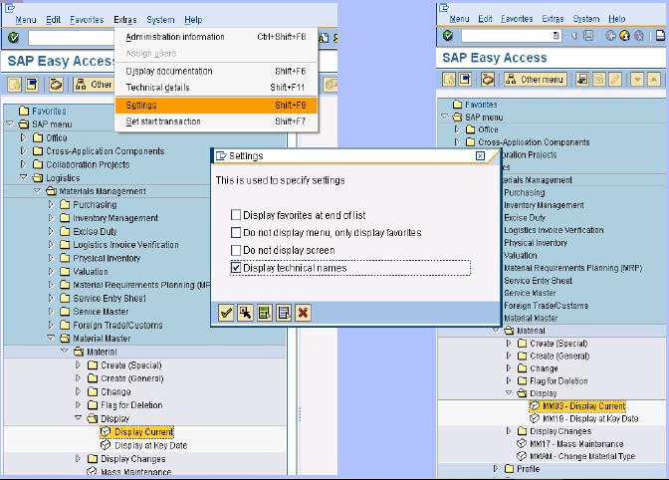The height and width of the screenshot is (480, 669).
Task: Cancel Settings dialog with red X icon
Action: (303, 313)
